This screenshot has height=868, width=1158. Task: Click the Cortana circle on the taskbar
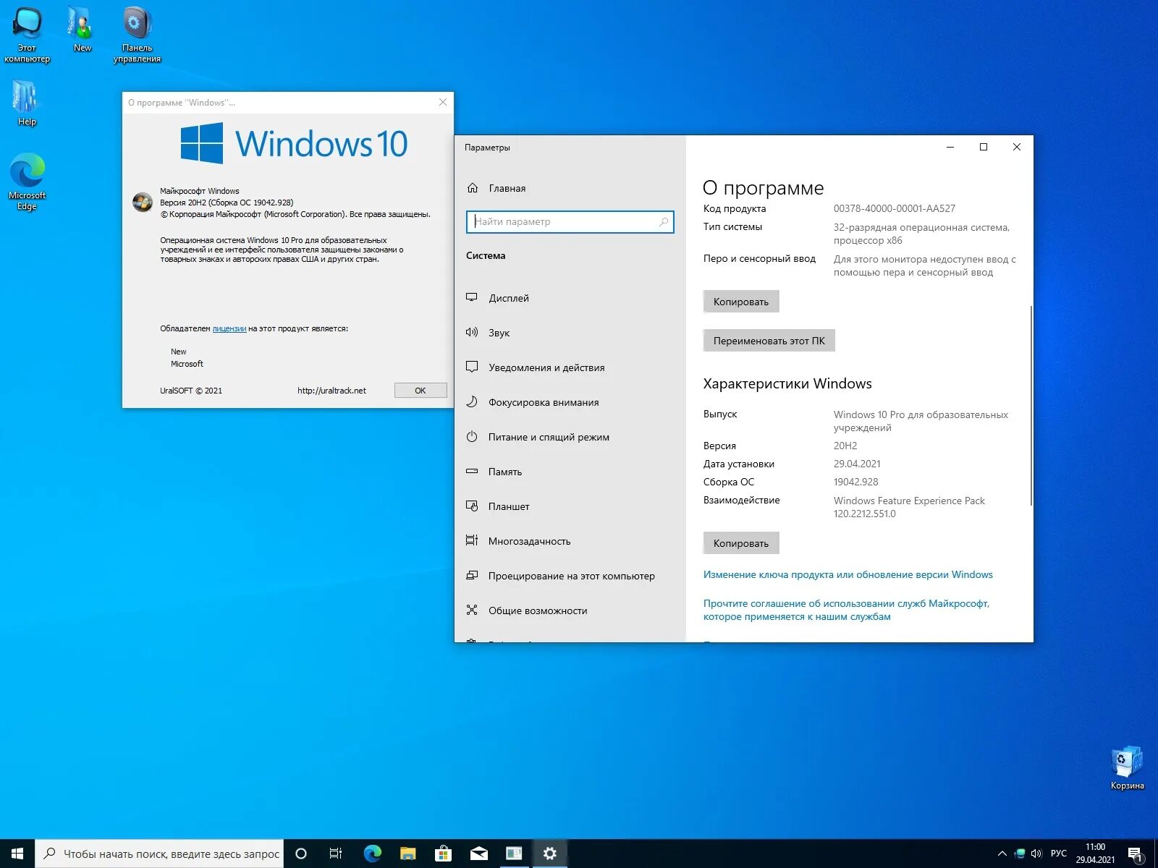click(x=301, y=854)
